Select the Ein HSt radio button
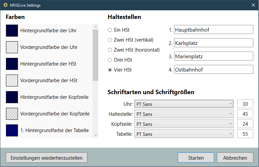 (110, 30)
